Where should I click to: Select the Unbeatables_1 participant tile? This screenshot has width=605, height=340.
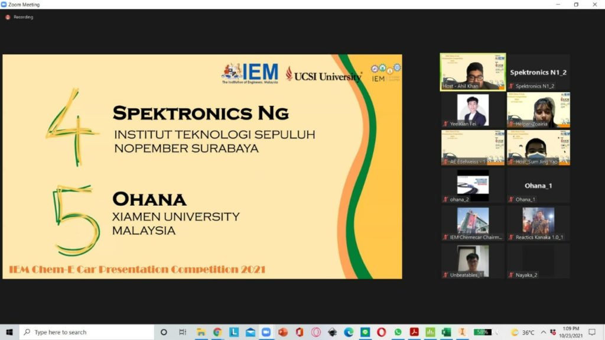click(x=473, y=261)
